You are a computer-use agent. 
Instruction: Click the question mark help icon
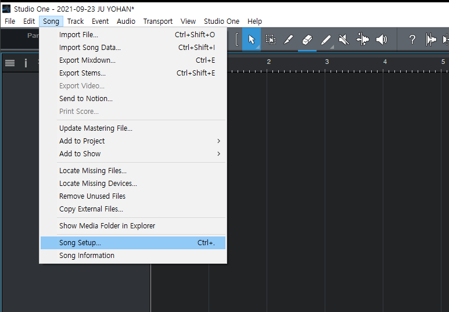pyautogui.click(x=412, y=40)
